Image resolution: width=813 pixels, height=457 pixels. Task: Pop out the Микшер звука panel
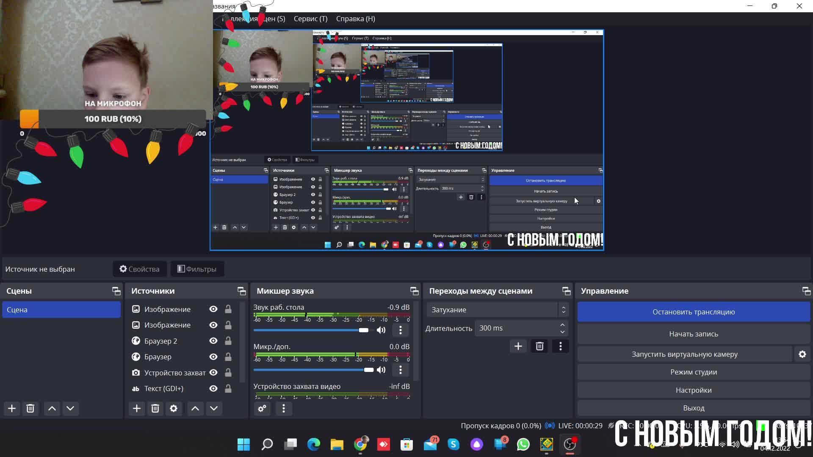[414, 291]
